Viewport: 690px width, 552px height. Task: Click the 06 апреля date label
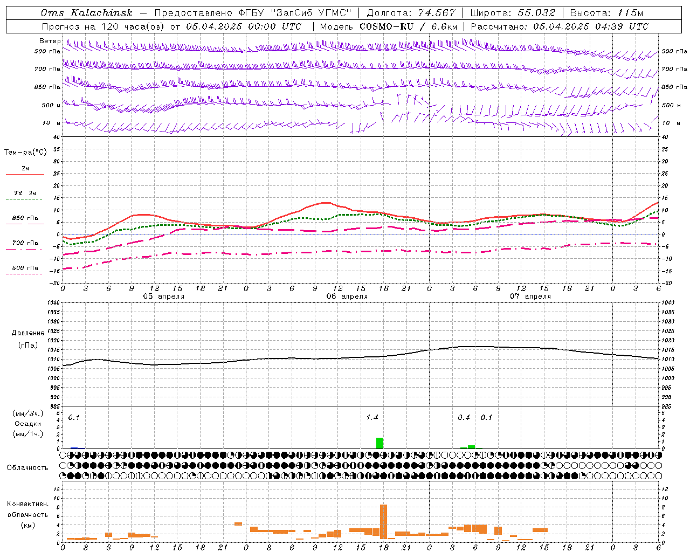(347, 296)
